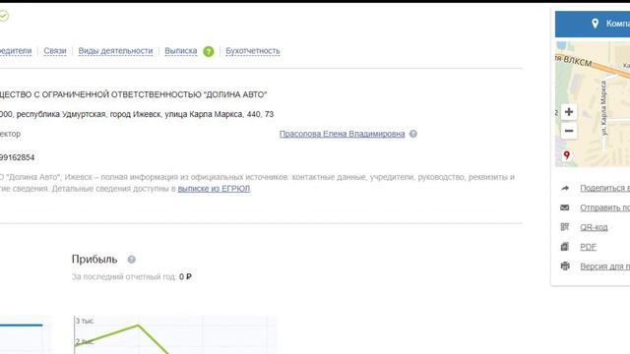The height and width of the screenshot is (354, 630).
Task: Click the map thumbnail of Карла Маркса street
Action: pos(593,104)
